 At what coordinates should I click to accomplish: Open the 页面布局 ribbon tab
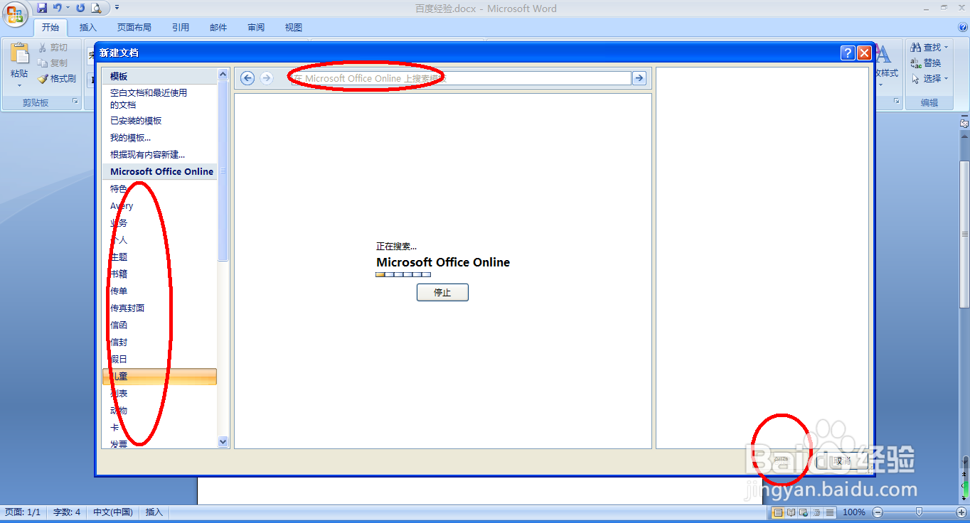pos(134,28)
